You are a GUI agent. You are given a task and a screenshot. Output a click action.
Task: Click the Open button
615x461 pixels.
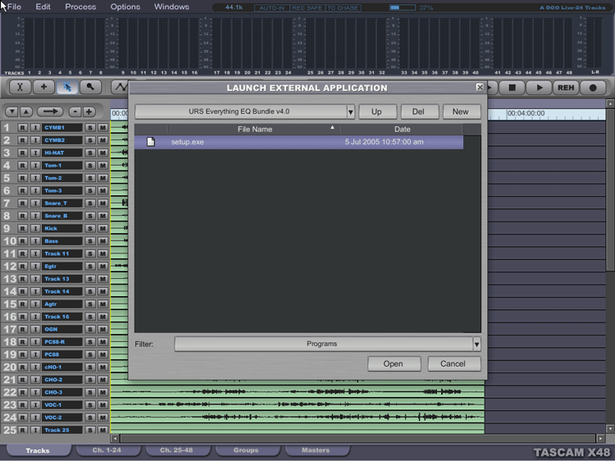coord(394,363)
